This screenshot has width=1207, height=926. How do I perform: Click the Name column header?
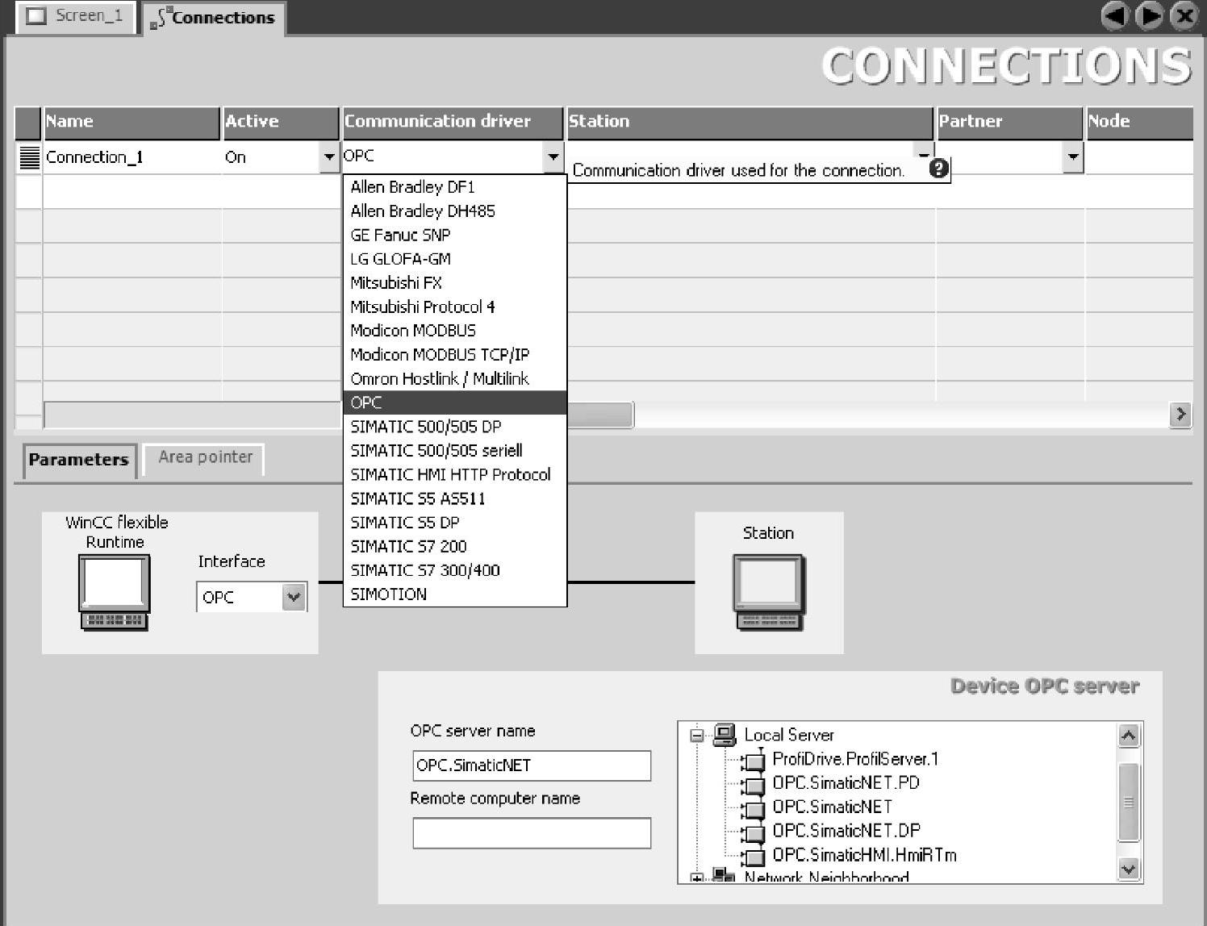[x=132, y=122]
